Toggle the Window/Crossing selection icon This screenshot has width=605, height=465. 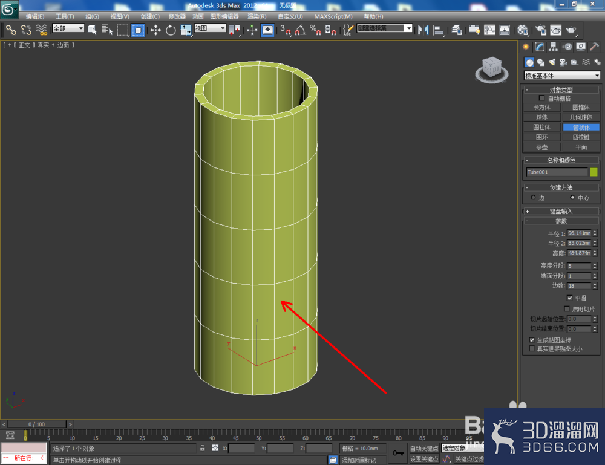138,30
